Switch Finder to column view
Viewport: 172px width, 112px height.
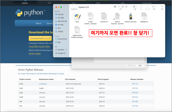click(123, 7)
